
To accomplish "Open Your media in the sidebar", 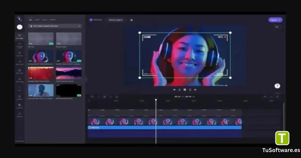I will pyautogui.click(x=20, y=36).
